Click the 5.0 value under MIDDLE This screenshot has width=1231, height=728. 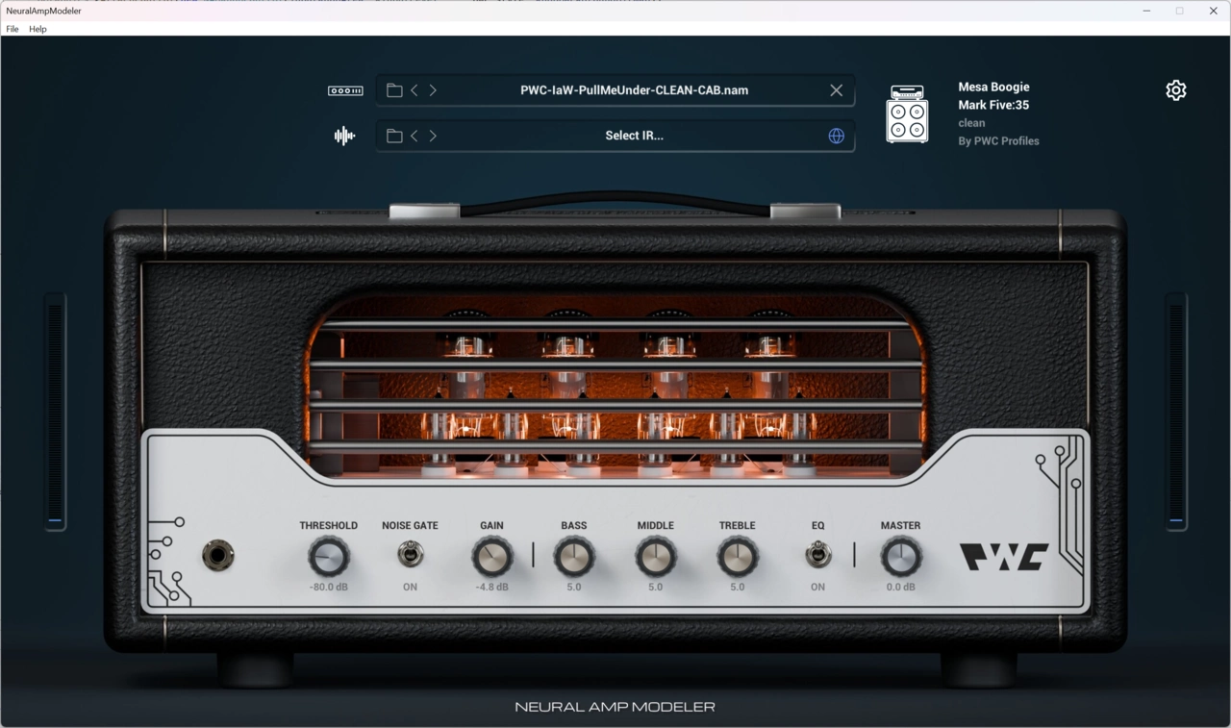[x=656, y=587]
